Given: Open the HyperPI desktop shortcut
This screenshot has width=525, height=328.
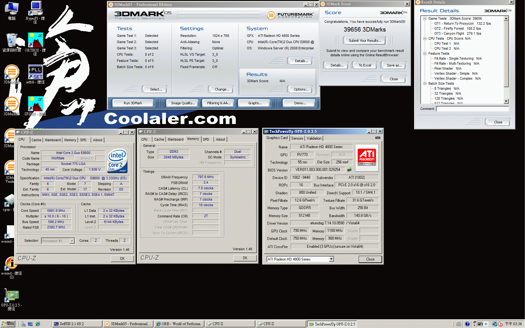Looking at the screenshot, I should click(35, 12).
